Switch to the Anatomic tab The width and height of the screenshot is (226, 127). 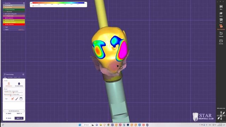coord(10,77)
